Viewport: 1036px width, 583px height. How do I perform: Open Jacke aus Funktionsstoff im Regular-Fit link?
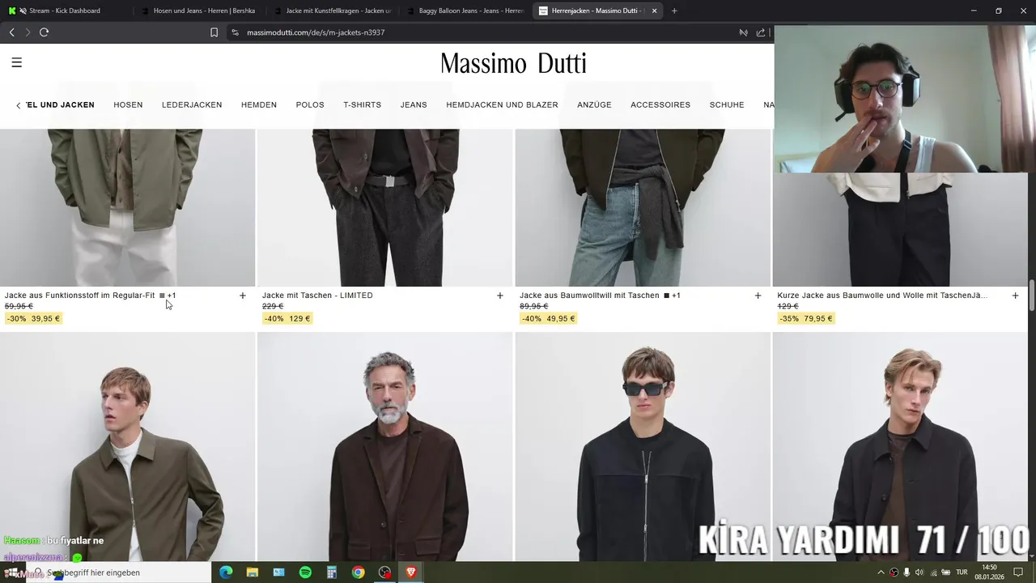[x=79, y=296]
